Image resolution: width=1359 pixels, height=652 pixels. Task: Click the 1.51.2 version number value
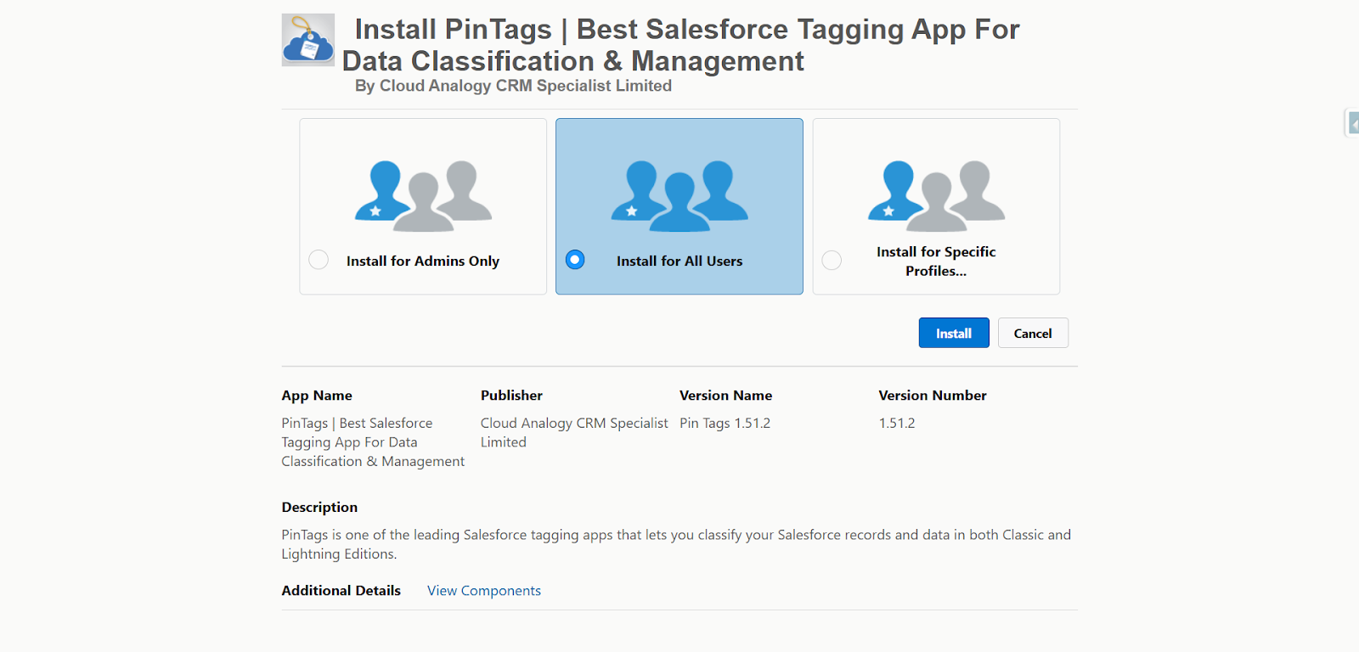coord(896,423)
